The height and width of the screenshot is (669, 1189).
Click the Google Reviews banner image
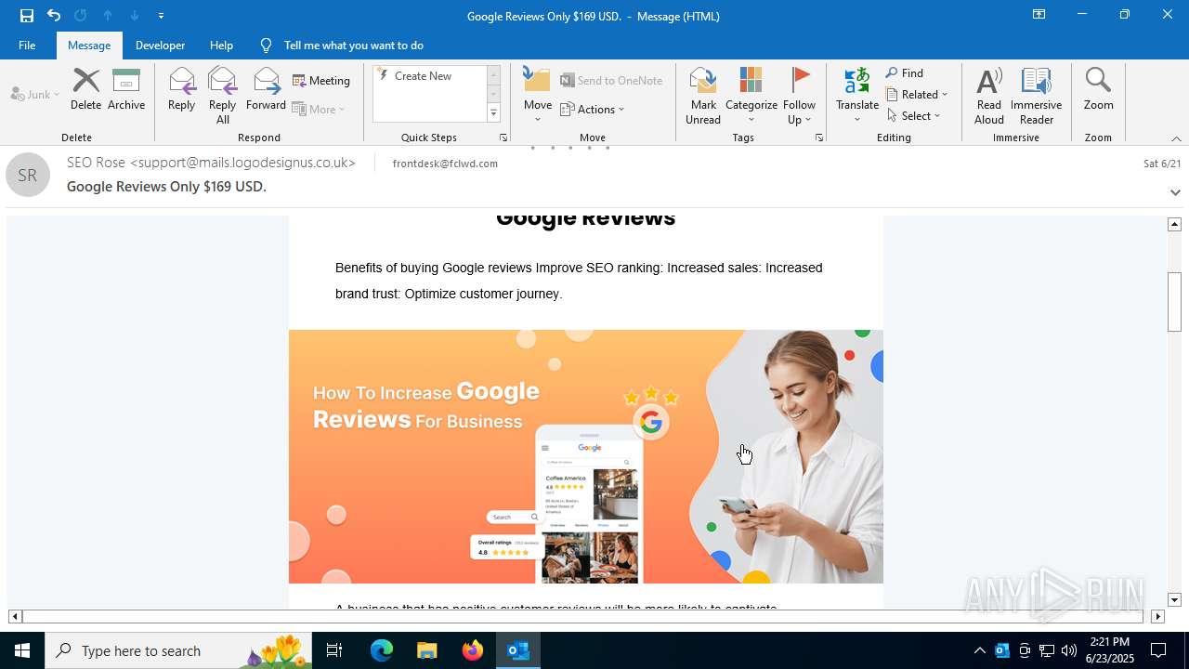pos(585,456)
